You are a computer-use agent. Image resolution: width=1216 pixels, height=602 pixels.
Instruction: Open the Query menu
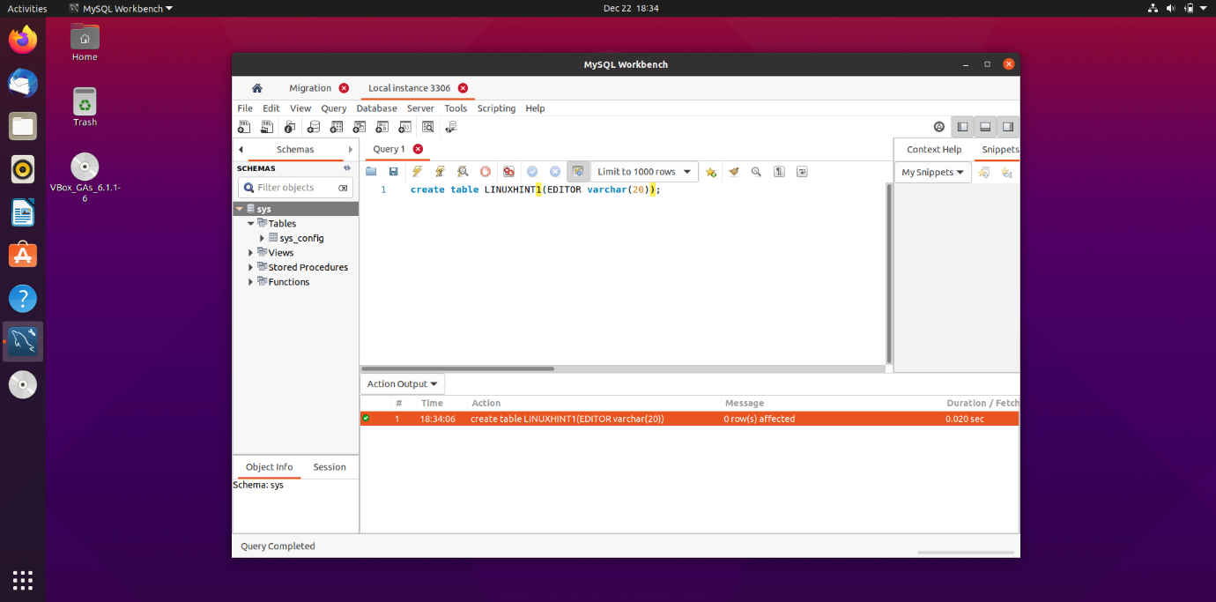tap(333, 108)
